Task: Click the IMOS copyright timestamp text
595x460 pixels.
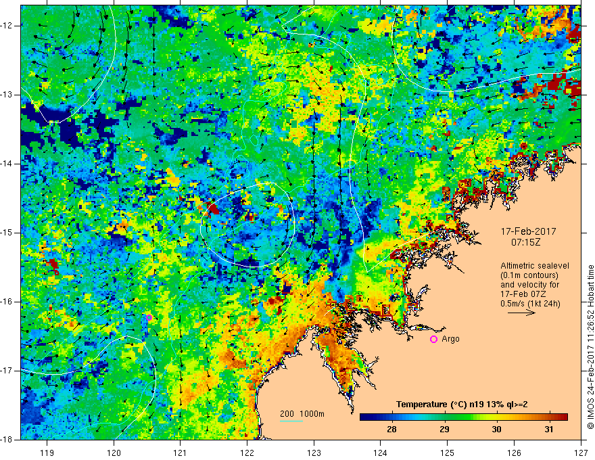Action: pos(590,347)
